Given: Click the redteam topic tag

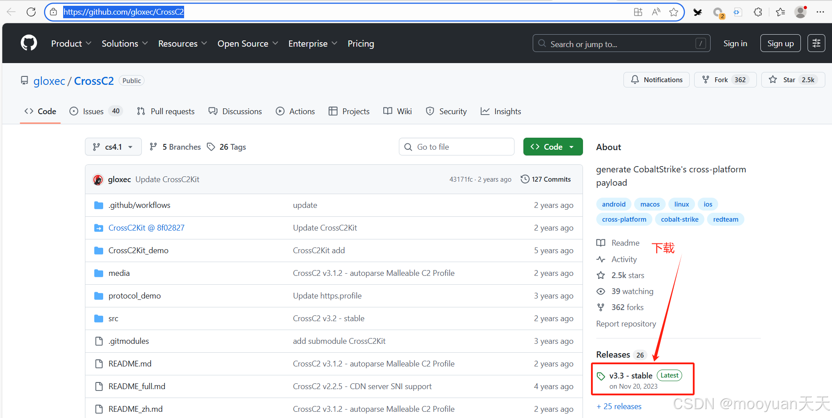Looking at the screenshot, I should pos(726,219).
